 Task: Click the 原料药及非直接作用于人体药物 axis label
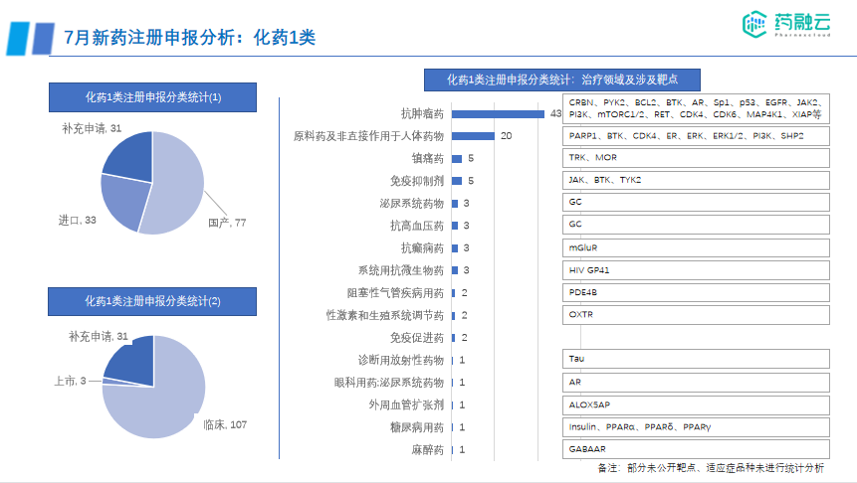pyautogui.click(x=368, y=136)
